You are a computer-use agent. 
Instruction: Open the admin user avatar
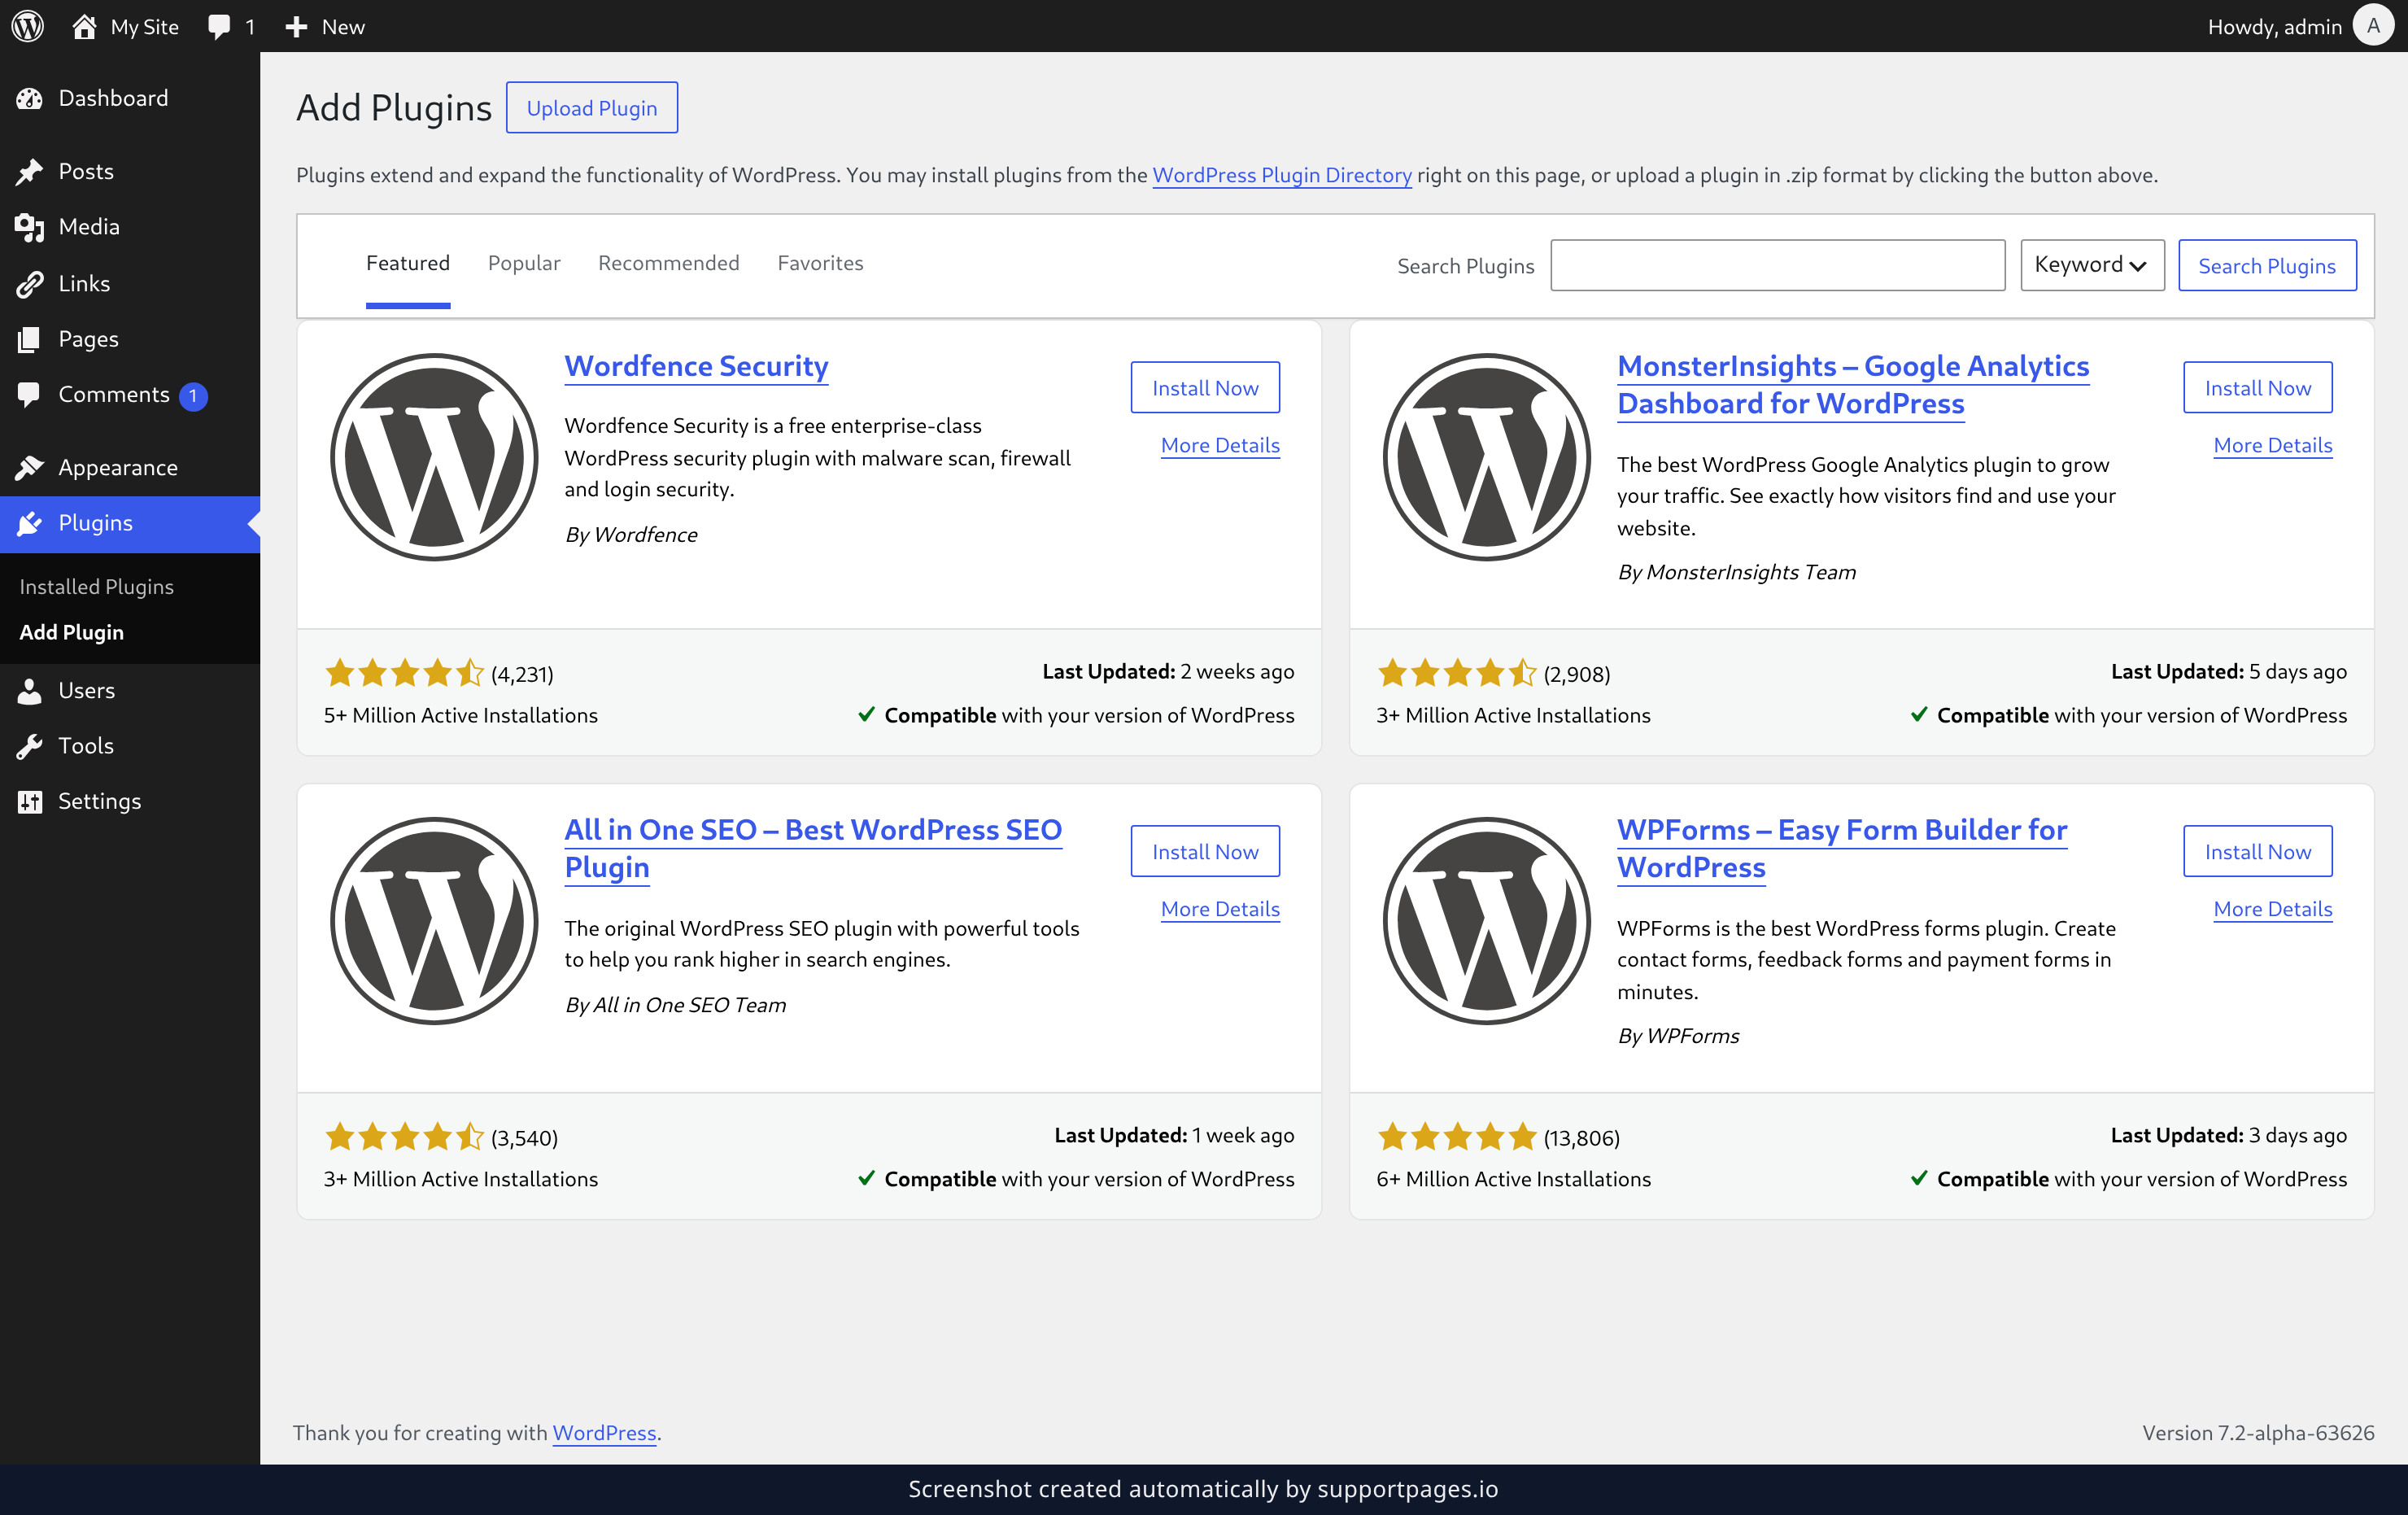pos(2373,26)
